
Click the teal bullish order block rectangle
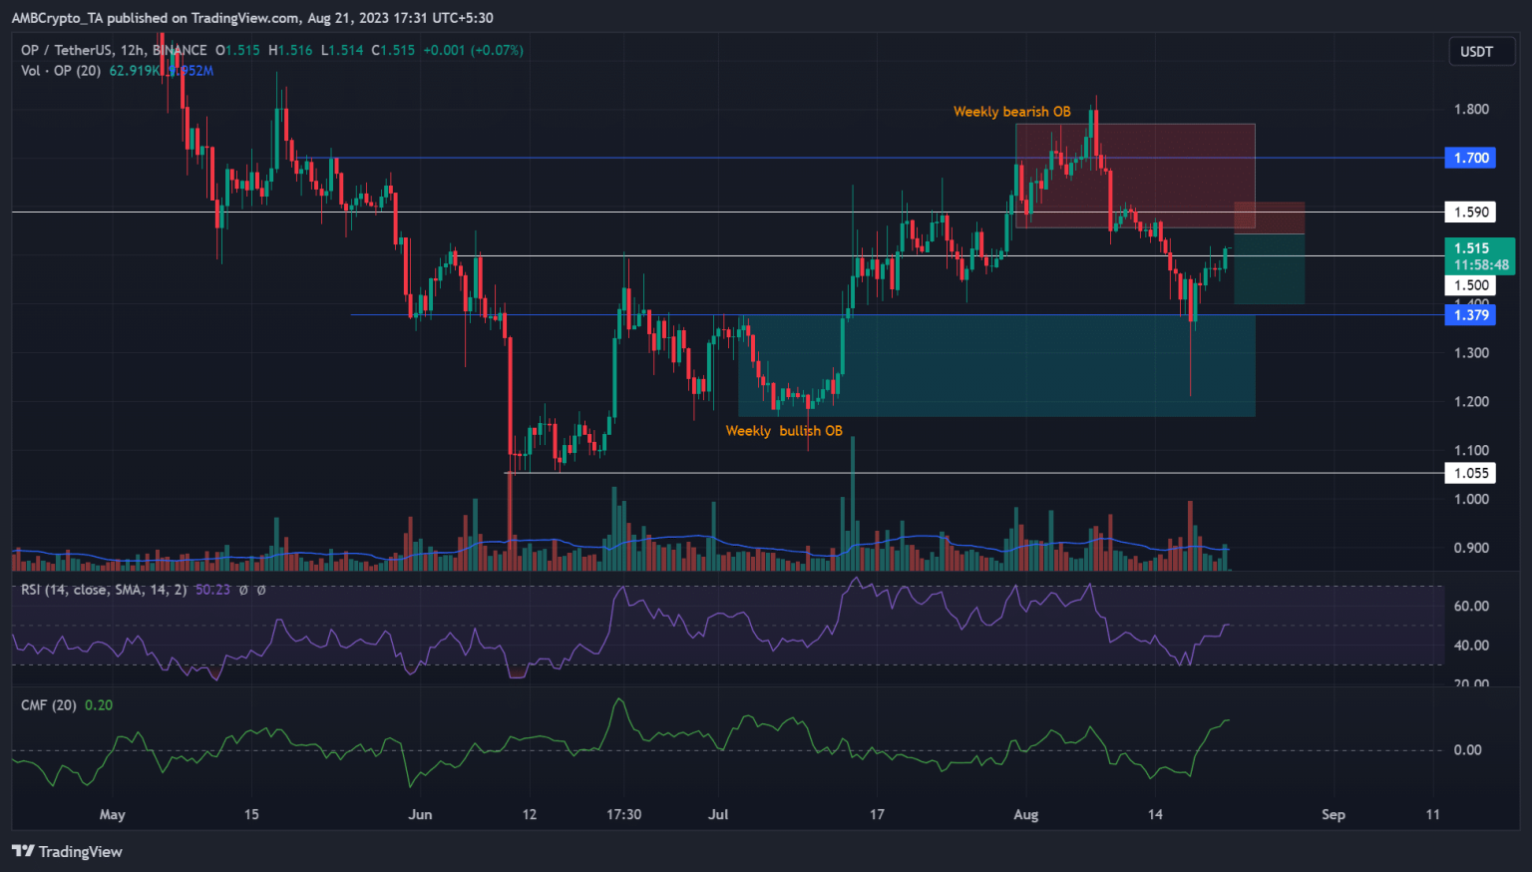pyautogui.click(x=997, y=379)
